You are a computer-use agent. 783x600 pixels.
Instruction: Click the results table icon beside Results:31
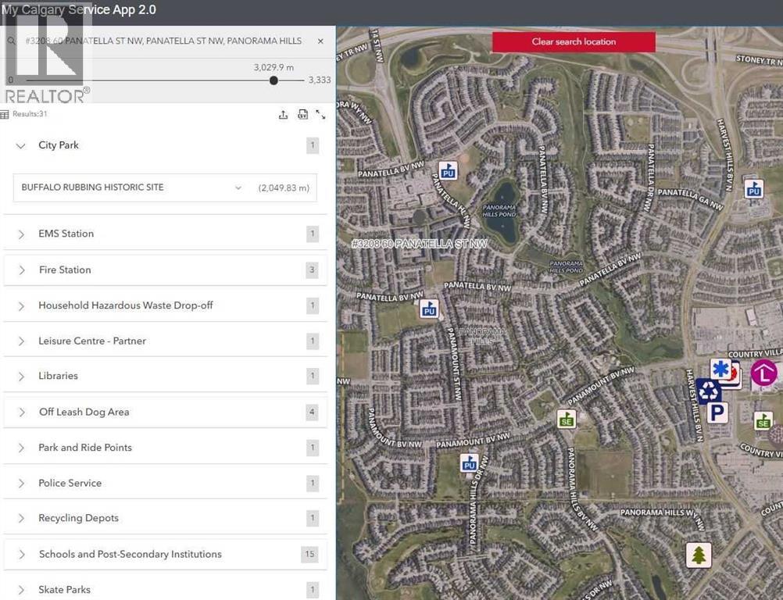6,114
